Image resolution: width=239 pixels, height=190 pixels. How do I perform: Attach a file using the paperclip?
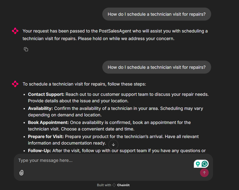pos(21,173)
